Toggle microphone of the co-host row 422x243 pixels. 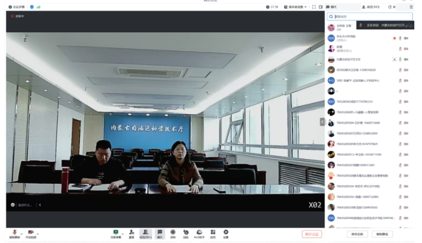(400, 49)
